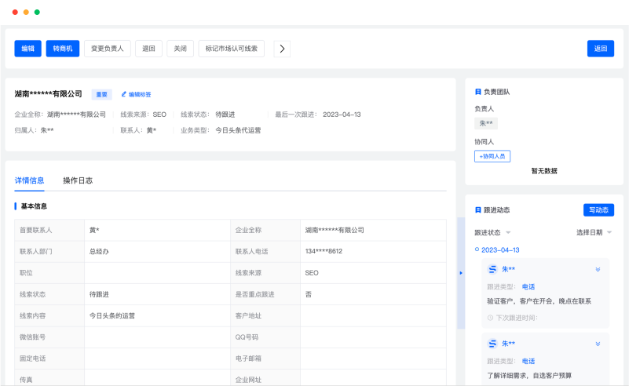This screenshot has width=629, height=386.
Task: Click the vertical scrollbar beside the table
Action: coord(461,273)
